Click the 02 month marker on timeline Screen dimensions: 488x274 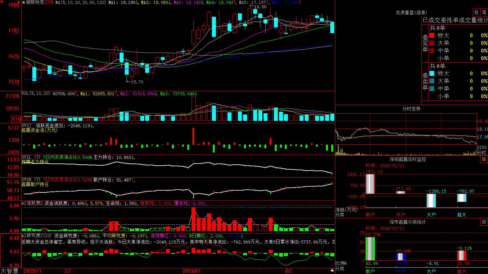pos(289,271)
